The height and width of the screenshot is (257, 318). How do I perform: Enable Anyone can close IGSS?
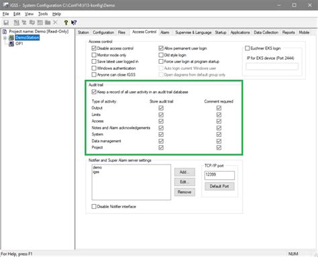tap(94, 74)
